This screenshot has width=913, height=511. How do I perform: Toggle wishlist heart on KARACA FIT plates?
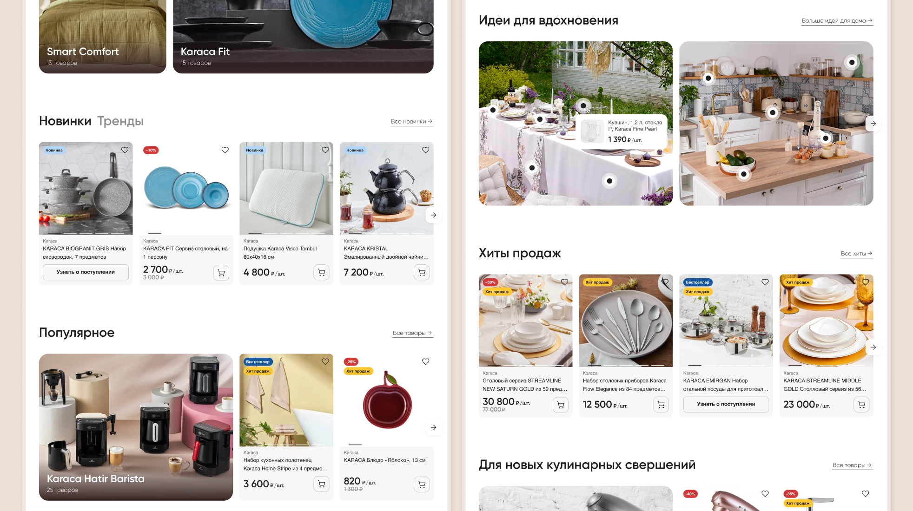point(225,150)
